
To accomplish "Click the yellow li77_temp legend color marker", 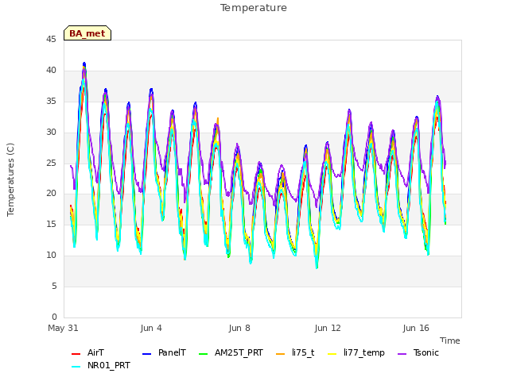I will click(x=332, y=354).
